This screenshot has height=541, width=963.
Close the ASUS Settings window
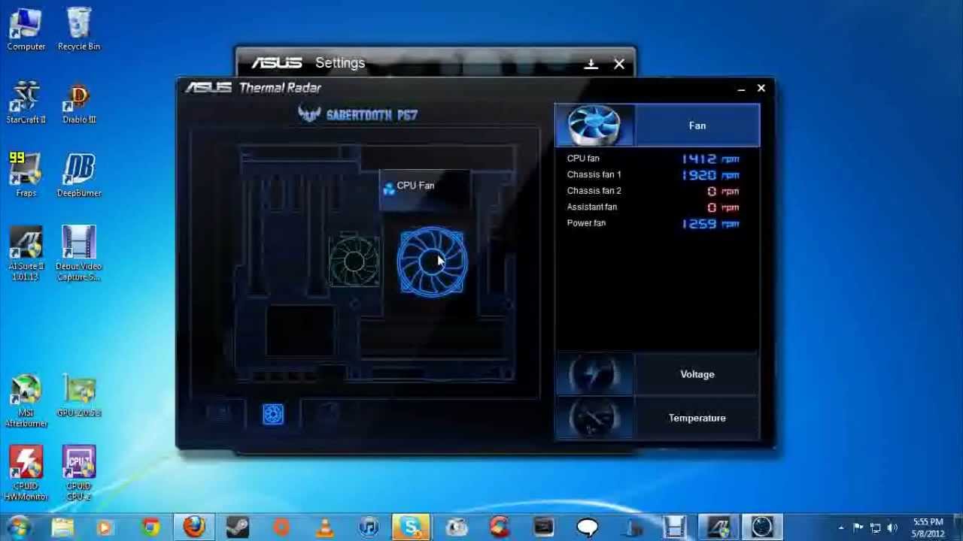[619, 65]
